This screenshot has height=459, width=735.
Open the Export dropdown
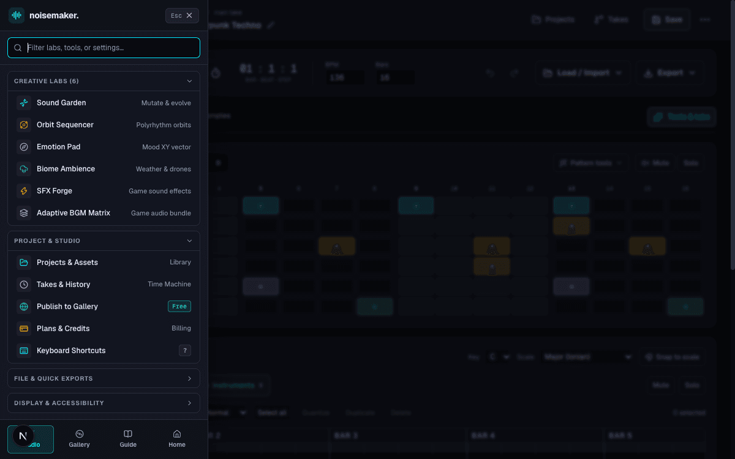(669, 73)
